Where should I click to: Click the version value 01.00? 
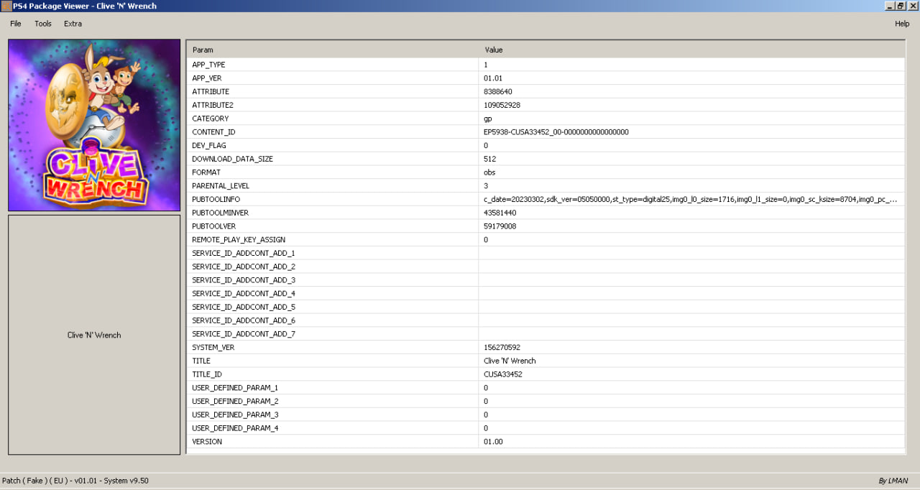[x=493, y=442]
